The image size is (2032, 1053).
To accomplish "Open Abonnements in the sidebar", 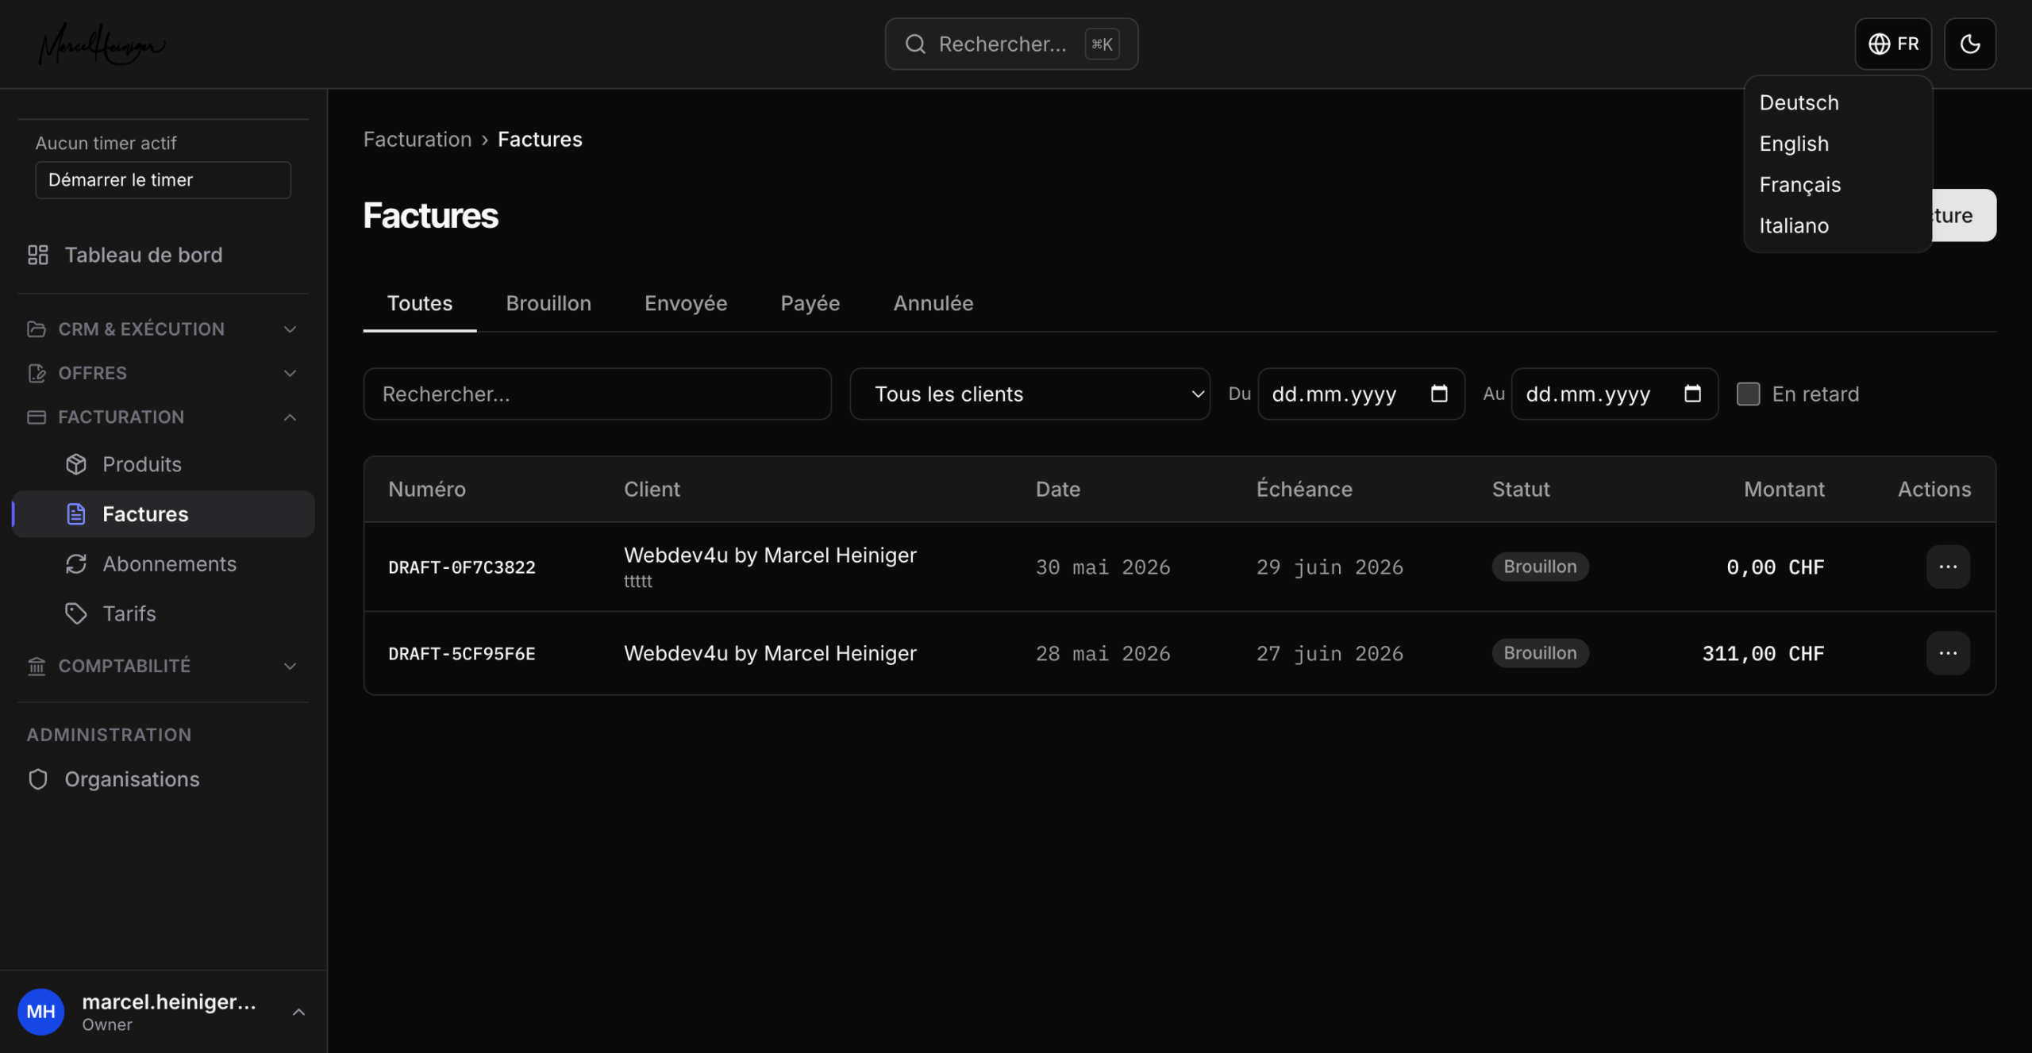I will [x=163, y=564].
